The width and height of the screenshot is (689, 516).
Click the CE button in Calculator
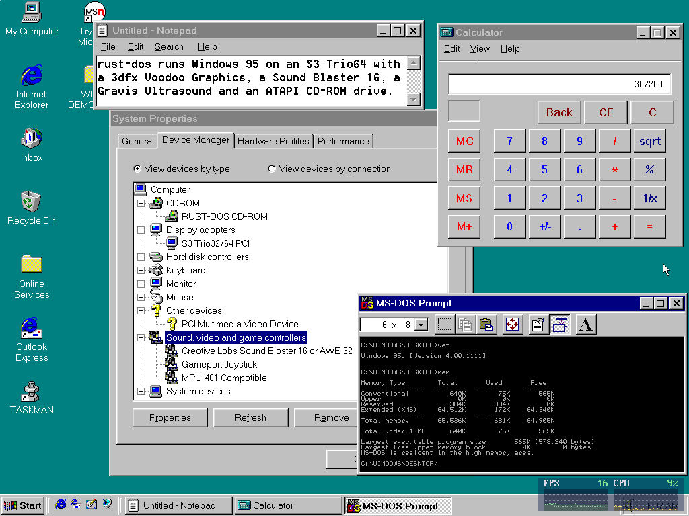(606, 112)
